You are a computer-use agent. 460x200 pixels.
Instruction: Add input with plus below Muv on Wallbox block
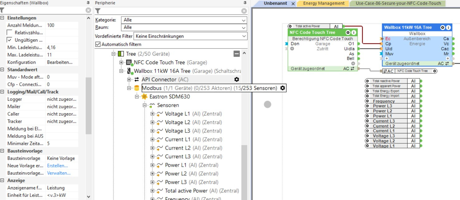point(387,58)
